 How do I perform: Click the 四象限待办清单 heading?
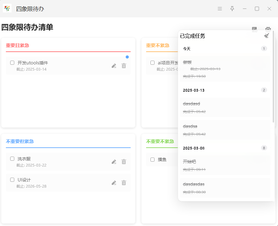pyautogui.click(x=27, y=27)
